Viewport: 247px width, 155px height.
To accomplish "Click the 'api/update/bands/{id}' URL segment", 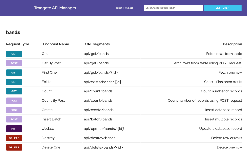I will tap(104, 129).
